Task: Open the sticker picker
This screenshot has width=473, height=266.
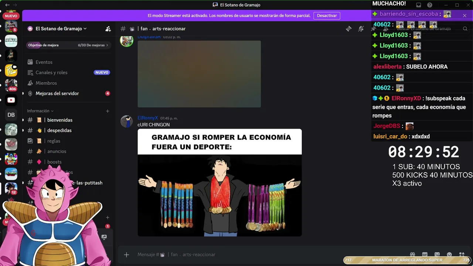Action: [x=437, y=255]
